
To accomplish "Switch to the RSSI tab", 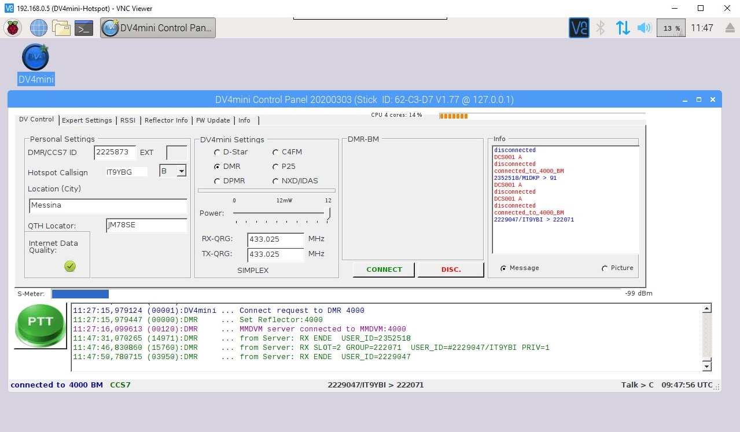I will click(x=128, y=120).
